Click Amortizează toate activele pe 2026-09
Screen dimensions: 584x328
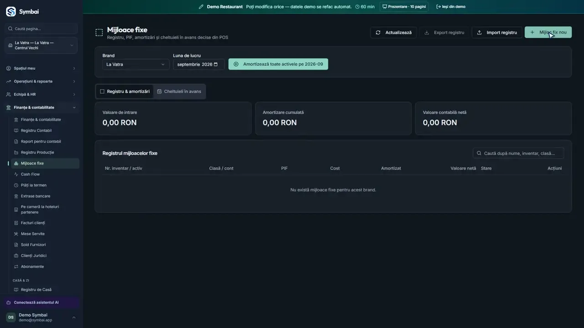278,64
